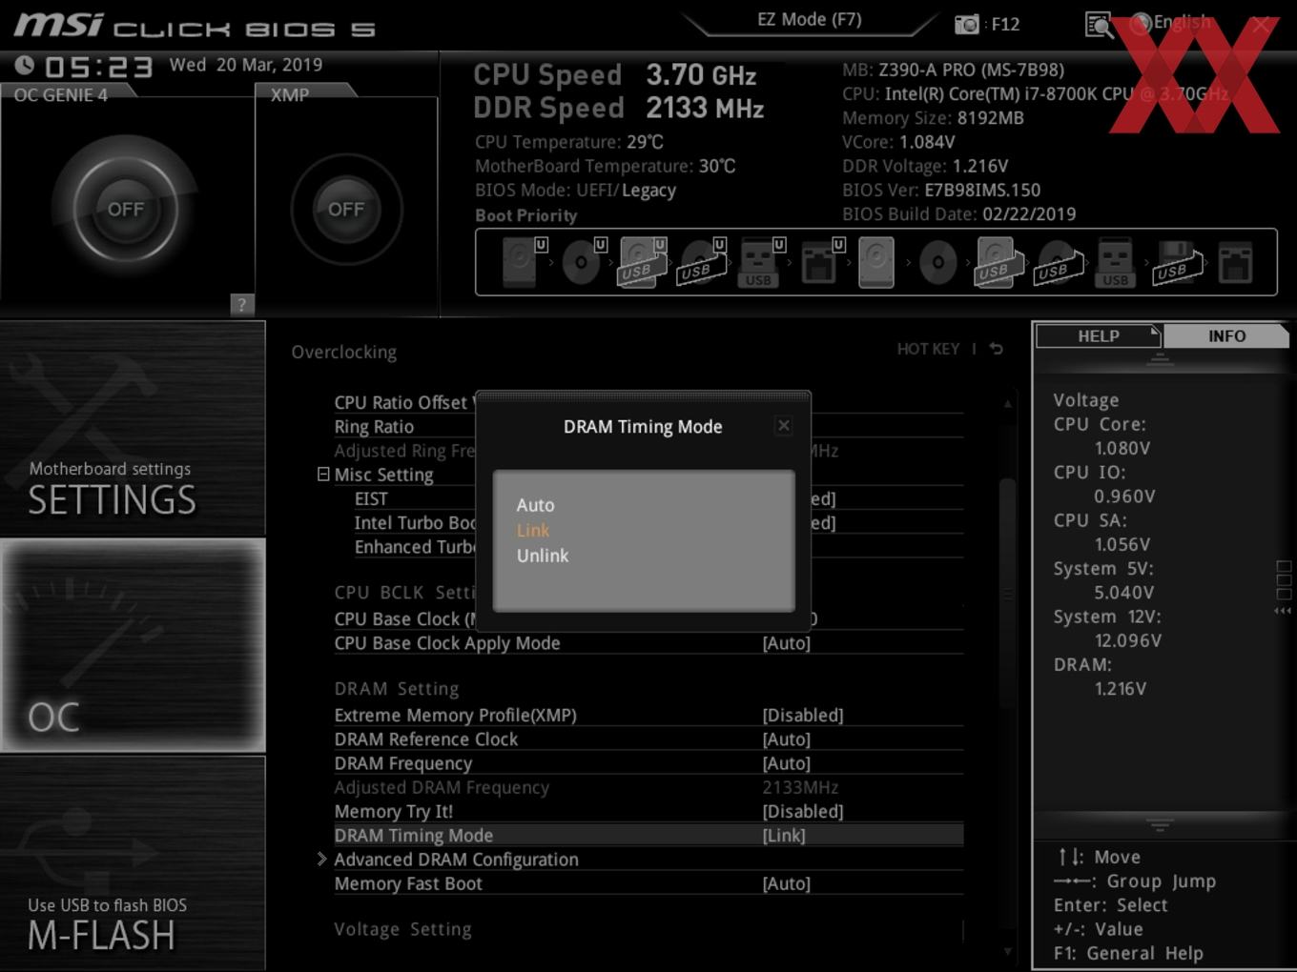Choose Auto in DRAM Timing Mode dialog
Screen dimensions: 1297x972
pos(535,505)
